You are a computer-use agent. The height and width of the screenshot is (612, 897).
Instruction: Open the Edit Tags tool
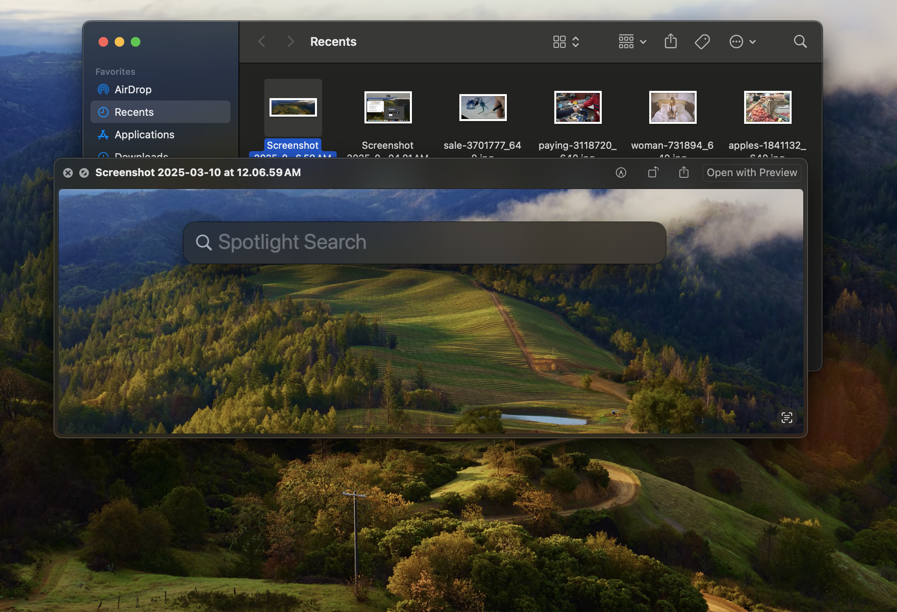702,42
